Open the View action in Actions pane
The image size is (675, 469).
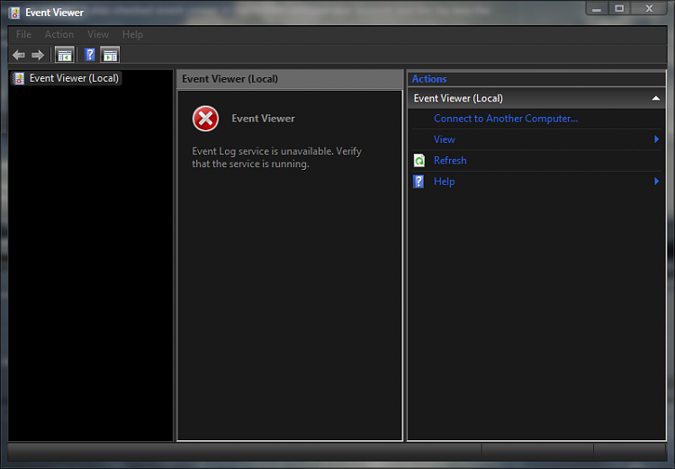tap(445, 139)
